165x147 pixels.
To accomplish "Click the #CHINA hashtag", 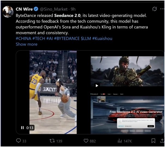I will click(x=23, y=38).
